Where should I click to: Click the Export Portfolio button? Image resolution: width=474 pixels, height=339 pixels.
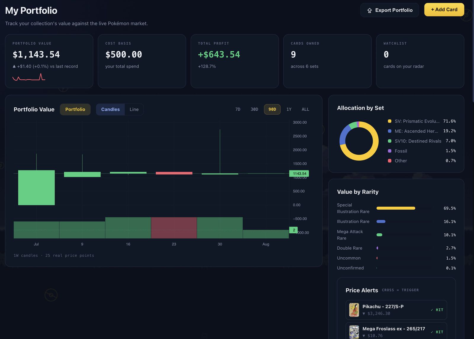click(x=390, y=10)
